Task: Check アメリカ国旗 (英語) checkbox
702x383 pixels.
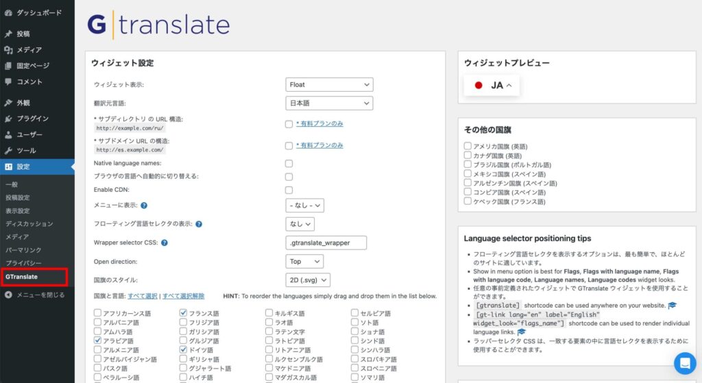Action: coord(468,146)
